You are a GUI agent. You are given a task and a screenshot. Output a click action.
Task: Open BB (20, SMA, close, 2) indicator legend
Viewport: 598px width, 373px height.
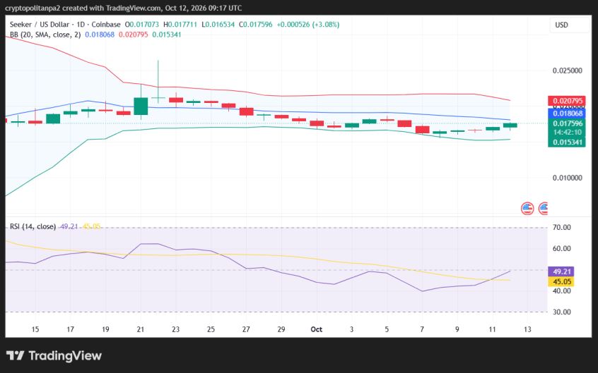[45, 35]
